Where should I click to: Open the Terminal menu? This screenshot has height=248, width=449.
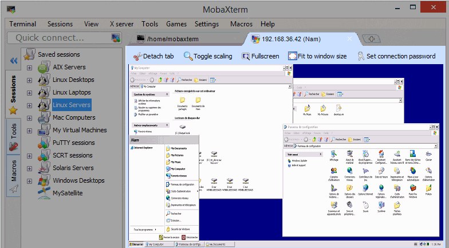[x=22, y=24]
